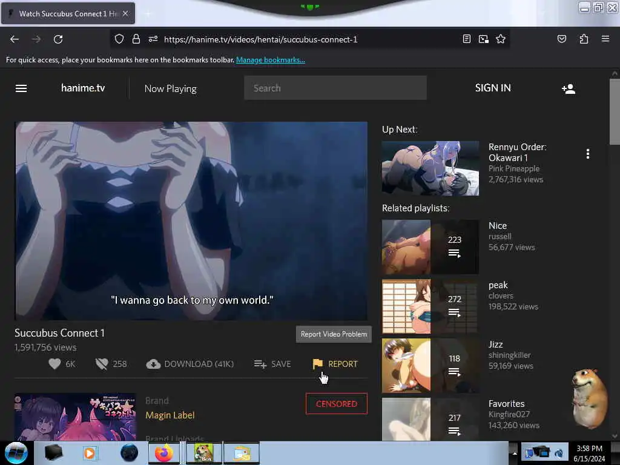Click the REPORT label
620x465 pixels.
[x=343, y=364]
